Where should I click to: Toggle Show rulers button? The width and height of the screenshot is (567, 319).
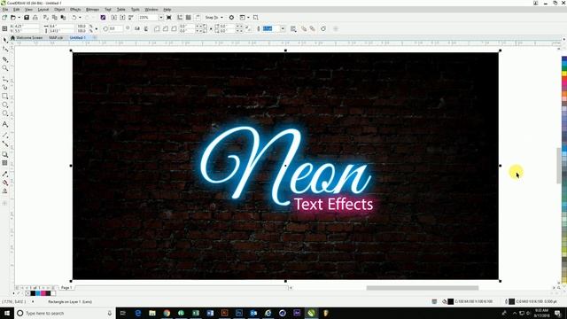pyautogui.click(x=180, y=18)
